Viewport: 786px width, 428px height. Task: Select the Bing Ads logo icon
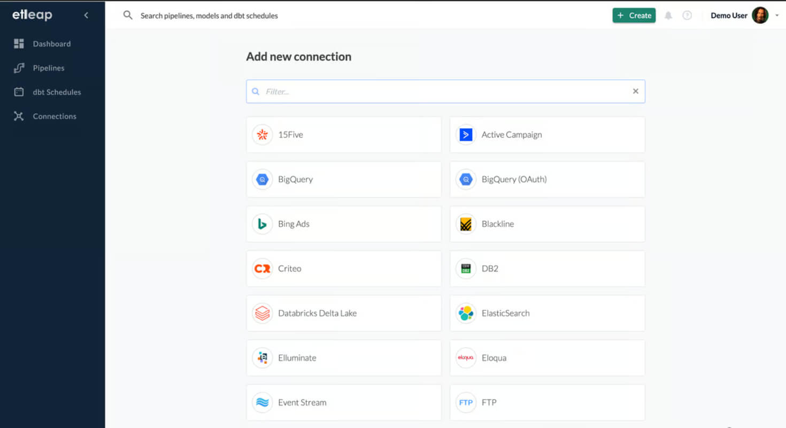tap(262, 224)
